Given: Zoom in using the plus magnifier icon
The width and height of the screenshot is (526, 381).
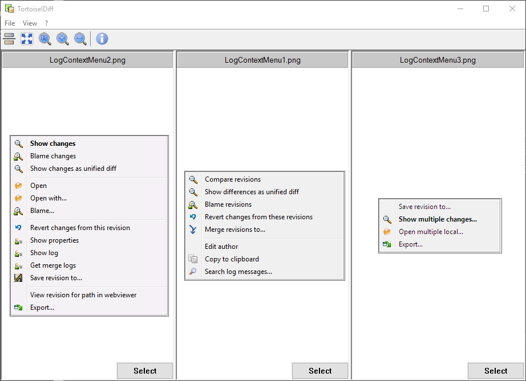Looking at the screenshot, I should tap(63, 39).
